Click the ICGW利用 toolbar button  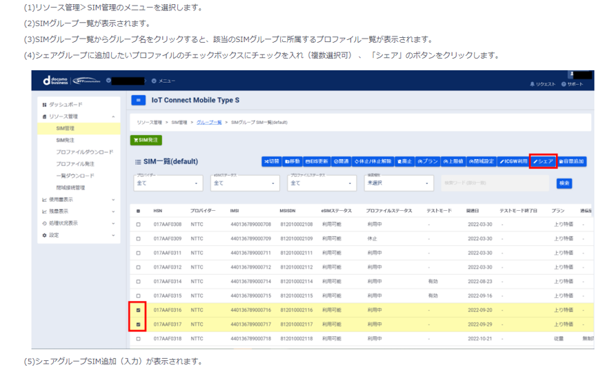[x=513, y=161]
